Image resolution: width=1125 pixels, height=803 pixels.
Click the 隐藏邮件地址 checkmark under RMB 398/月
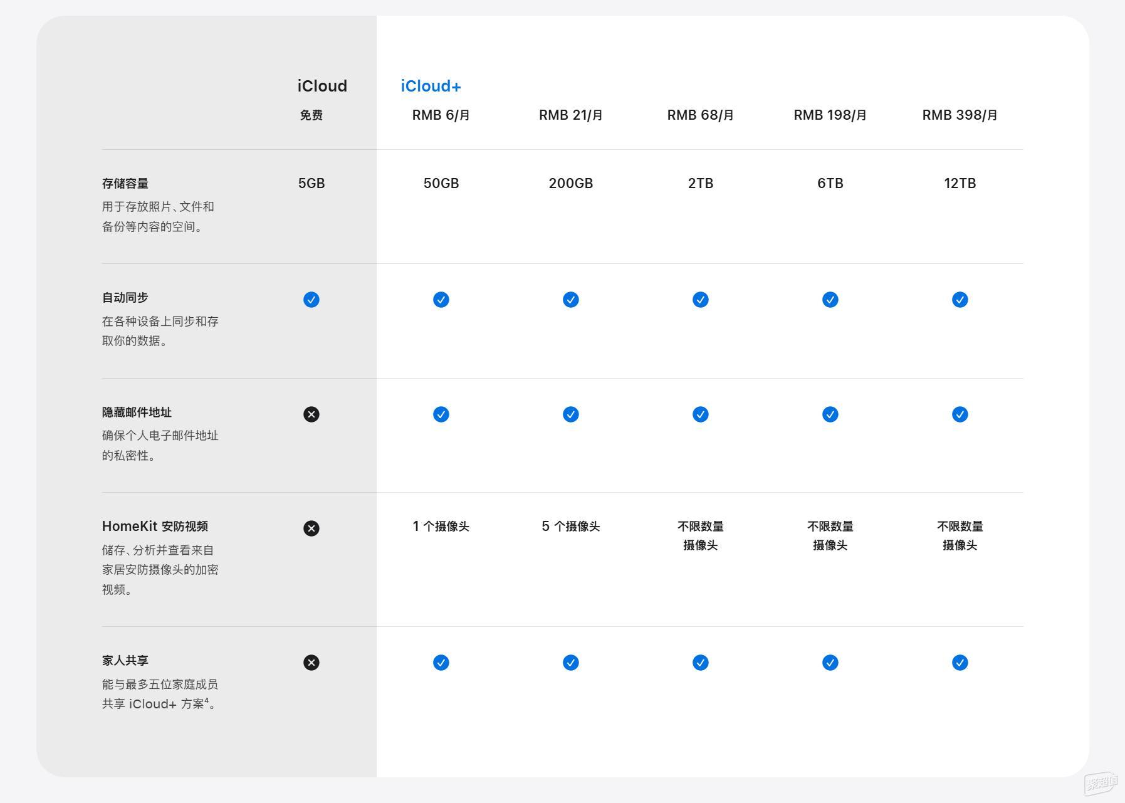coord(960,414)
